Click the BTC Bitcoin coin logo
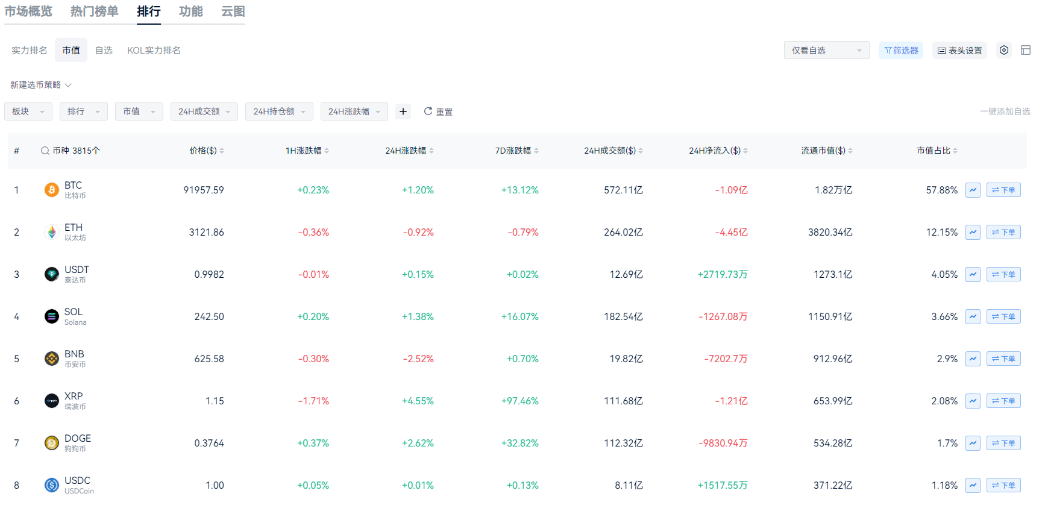The height and width of the screenshot is (511, 1045). click(52, 190)
